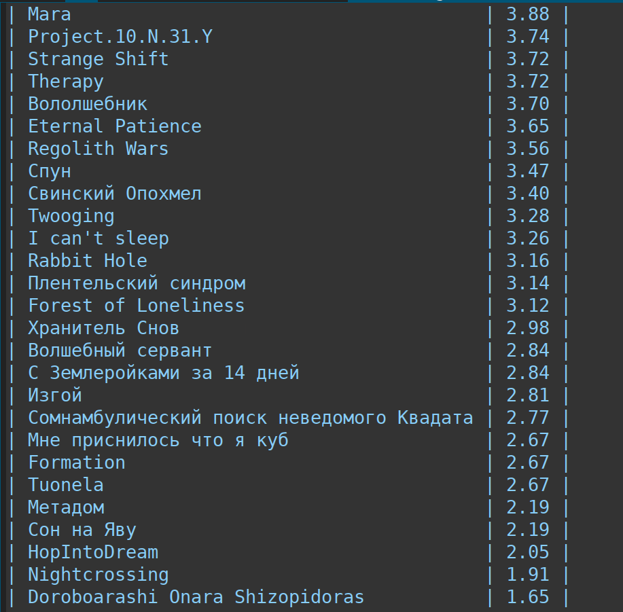Click 'Волшебный сервант' title
623x612 pixels.
(x=120, y=351)
